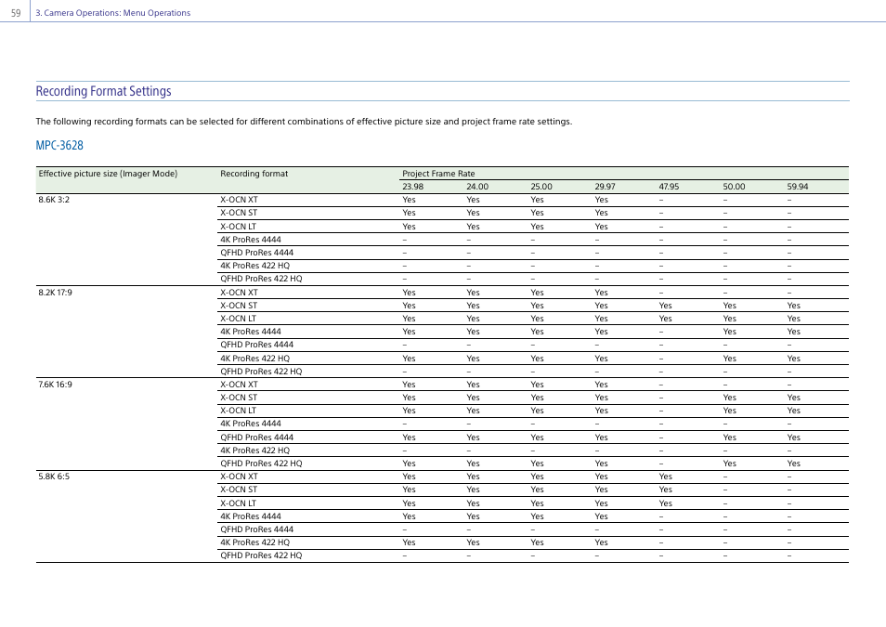Click 'QFHD ProRes 422 HQ' in the 8.2K 17:9 group
886x627 pixels.
261,372
